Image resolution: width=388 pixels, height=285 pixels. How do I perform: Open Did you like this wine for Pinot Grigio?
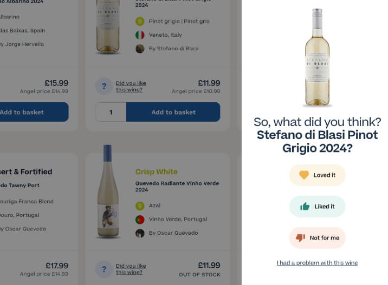[131, 86]
